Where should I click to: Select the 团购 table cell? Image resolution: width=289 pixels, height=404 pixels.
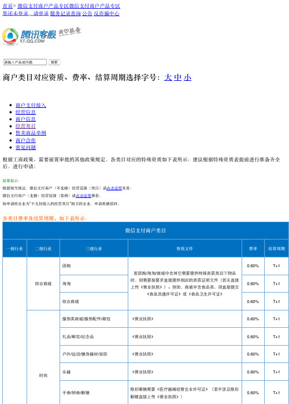point(94,266)
